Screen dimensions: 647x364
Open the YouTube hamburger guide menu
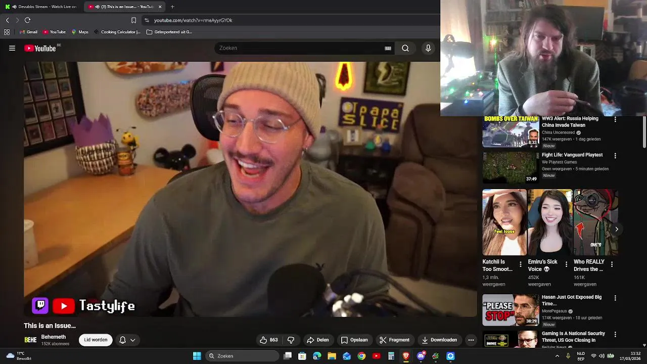[12, 48]
